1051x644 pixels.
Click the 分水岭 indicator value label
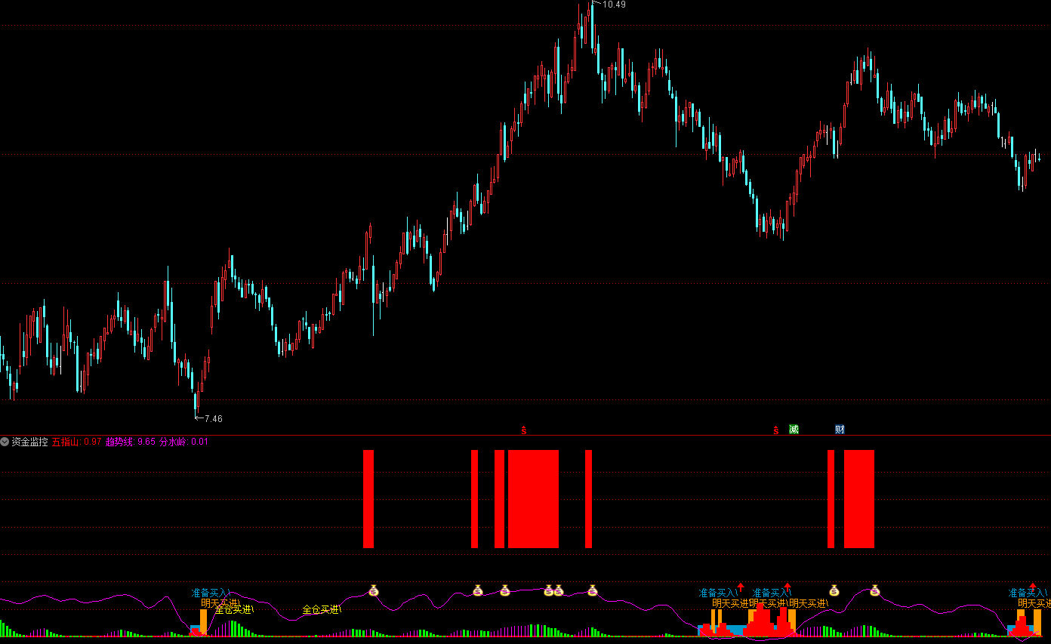coord(183,442)
